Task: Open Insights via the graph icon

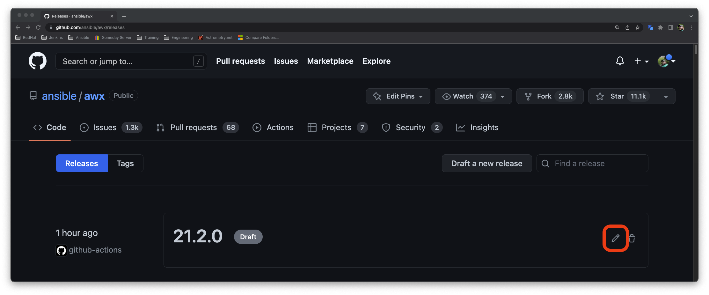Action: coord(461,127)
